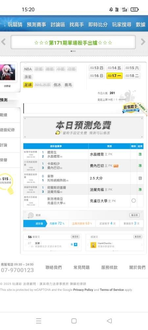The width and height of the screenshot is (148, 330).
Task: Choose date 02/14 五
Action: pos(114,68)
